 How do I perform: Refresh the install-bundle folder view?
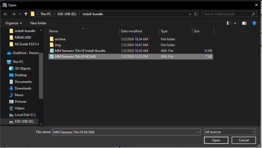click(x=195, y=14)
